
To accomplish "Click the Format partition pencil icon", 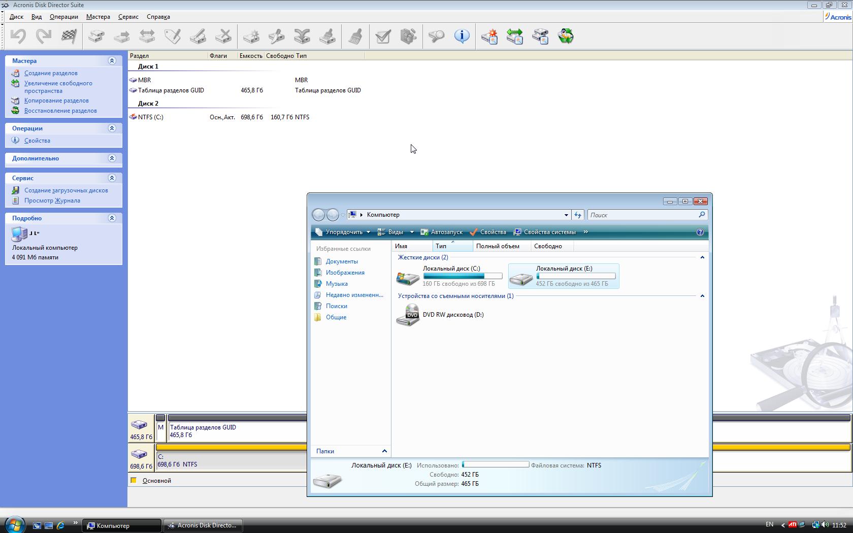I will click(x=198, y=36).
